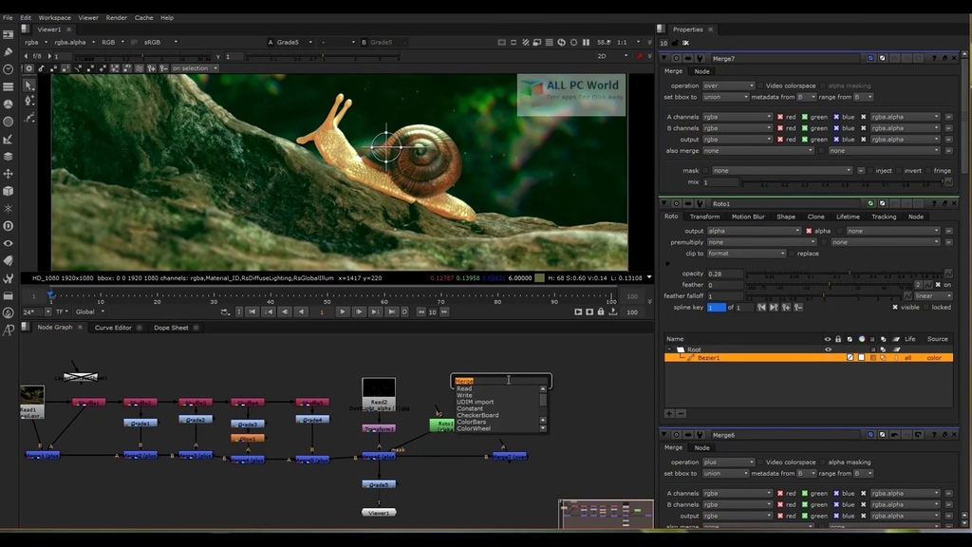Toggle the locked checkbox in Roto1 panel

pyautogui.click(x=928, y=307)
